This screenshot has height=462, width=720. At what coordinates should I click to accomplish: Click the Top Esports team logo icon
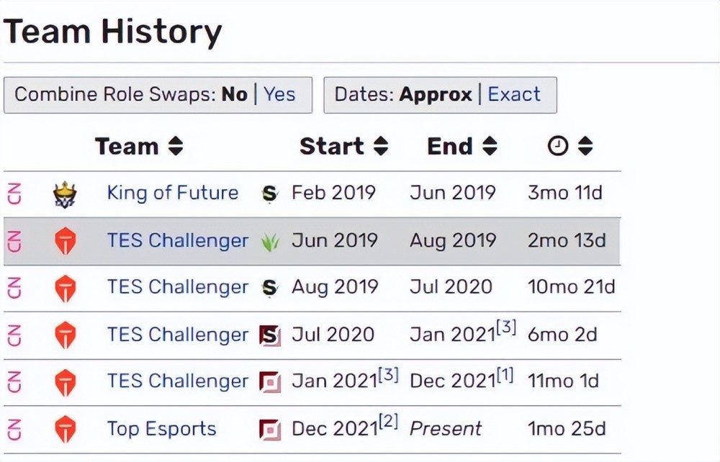(x=66, y=430)
